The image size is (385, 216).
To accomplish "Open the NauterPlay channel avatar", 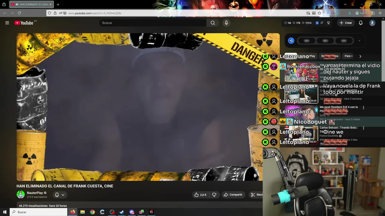I will [x=20, y=194].
